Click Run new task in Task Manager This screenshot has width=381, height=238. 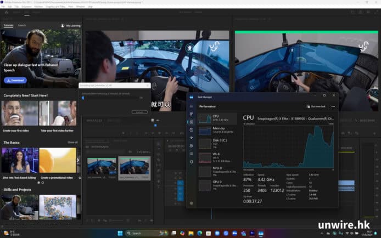click(315, 106)
